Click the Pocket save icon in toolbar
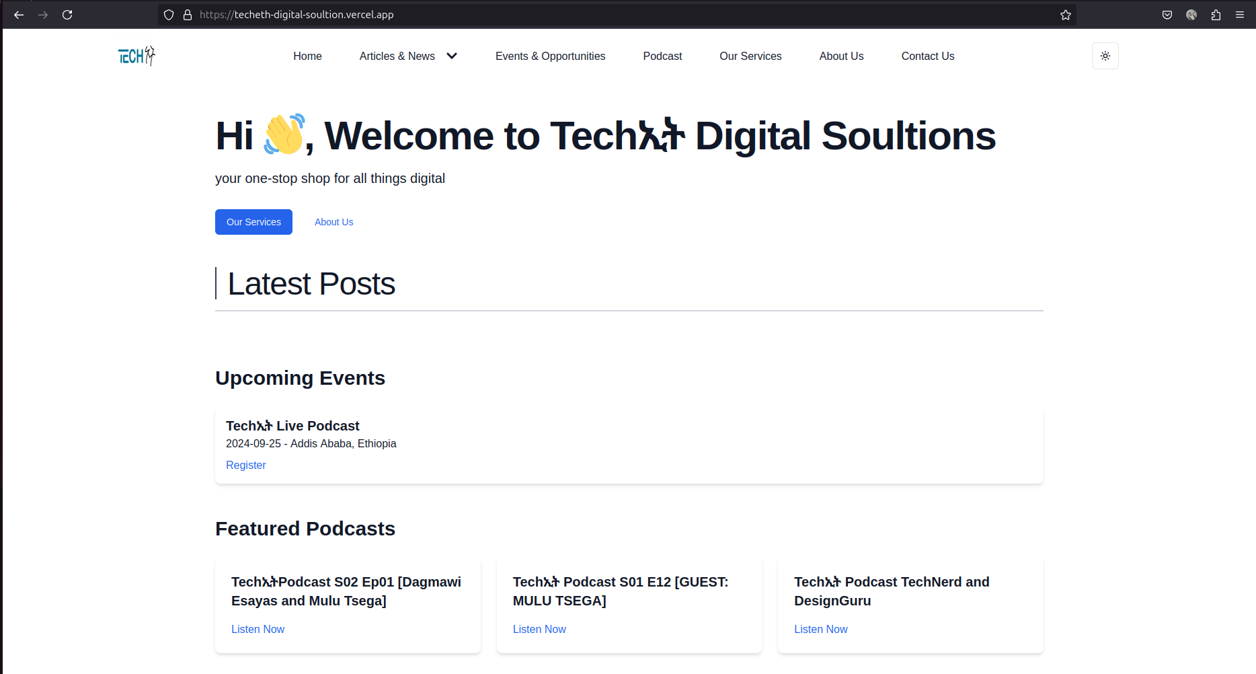 click(x=1167, y=15)
